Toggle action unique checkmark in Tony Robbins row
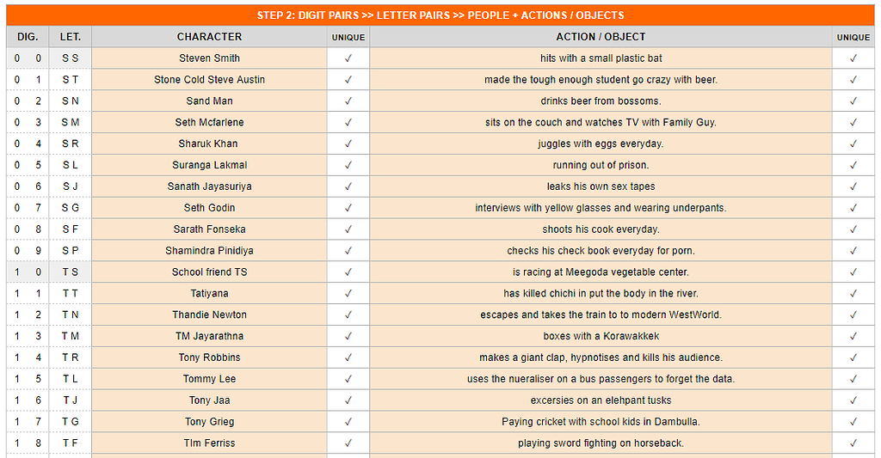The image size is (881, 458). click(x=853, y=357)
